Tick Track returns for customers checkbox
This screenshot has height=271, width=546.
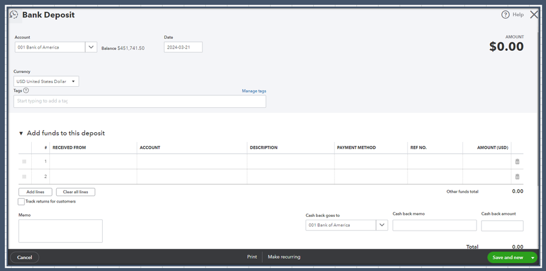pos(21,202)
